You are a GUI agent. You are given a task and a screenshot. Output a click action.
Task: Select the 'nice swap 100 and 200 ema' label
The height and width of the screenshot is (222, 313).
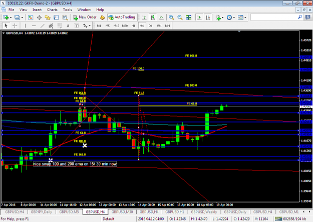point(75,164)
